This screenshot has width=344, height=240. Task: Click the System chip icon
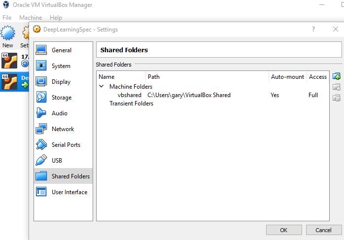[41, 66]
